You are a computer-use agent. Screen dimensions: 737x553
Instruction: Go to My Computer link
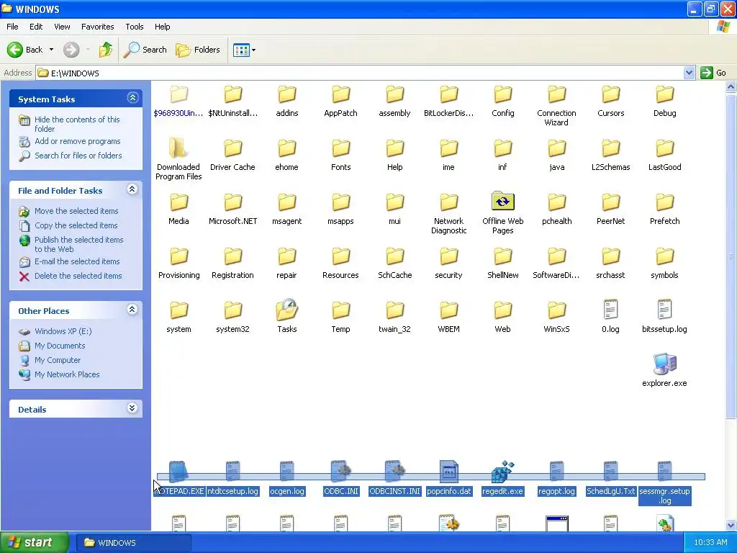point(58,360)
